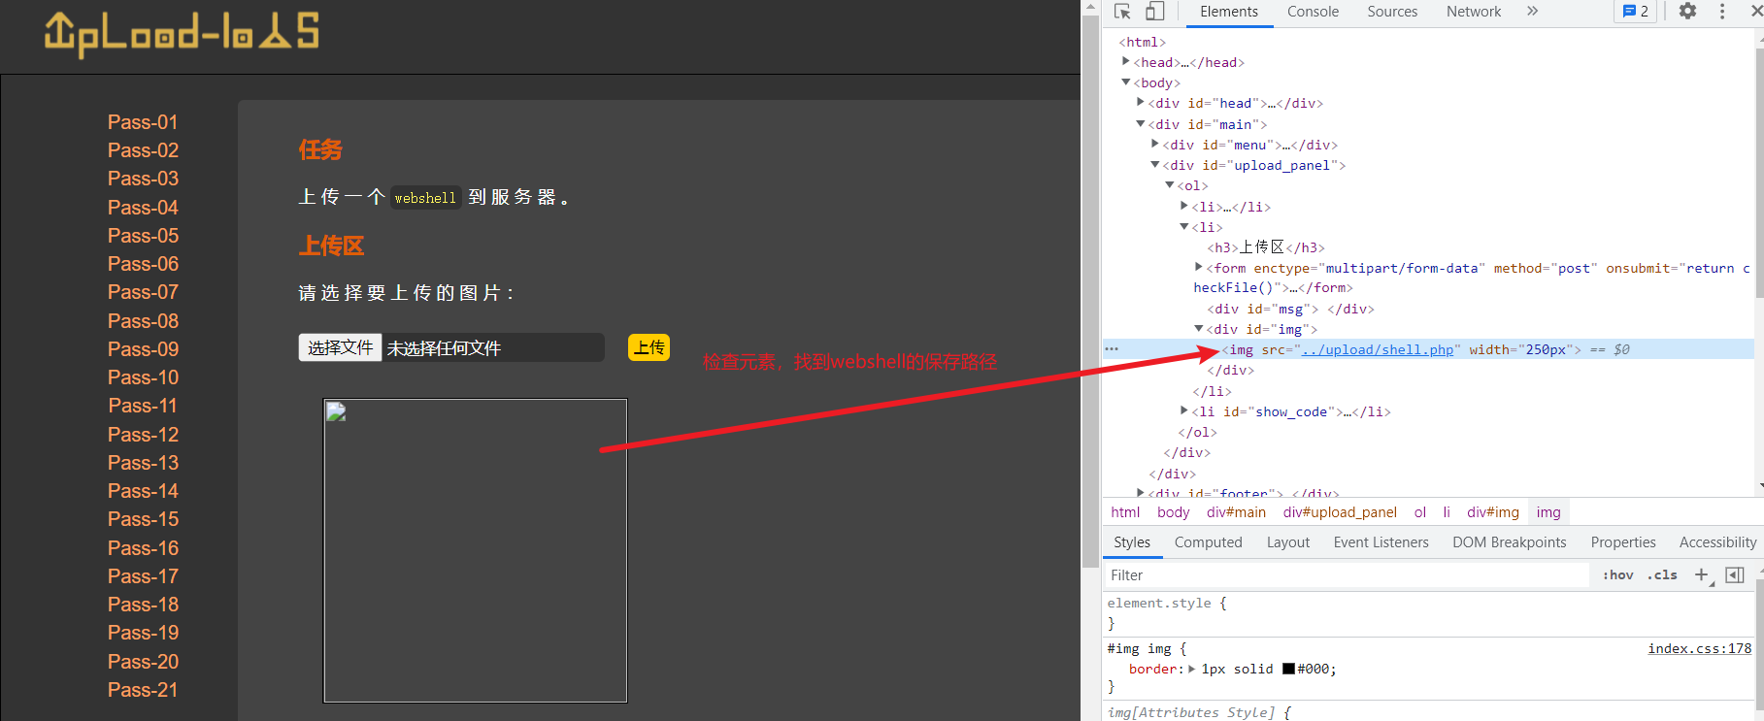Open Pass-03 from the sidebar
Screen dimensions: 1764x721
143,179
